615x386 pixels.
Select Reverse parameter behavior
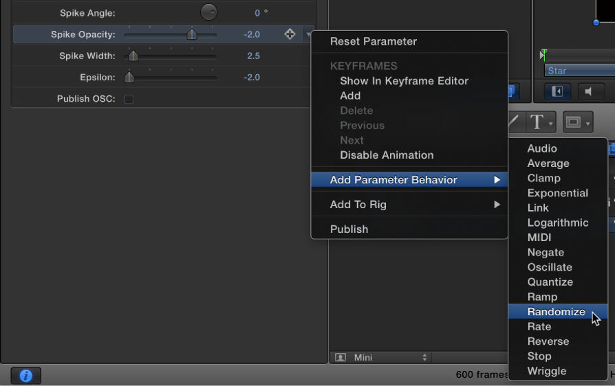[x=558, y=342]
